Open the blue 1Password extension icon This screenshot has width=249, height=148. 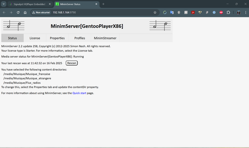(214, 12)
